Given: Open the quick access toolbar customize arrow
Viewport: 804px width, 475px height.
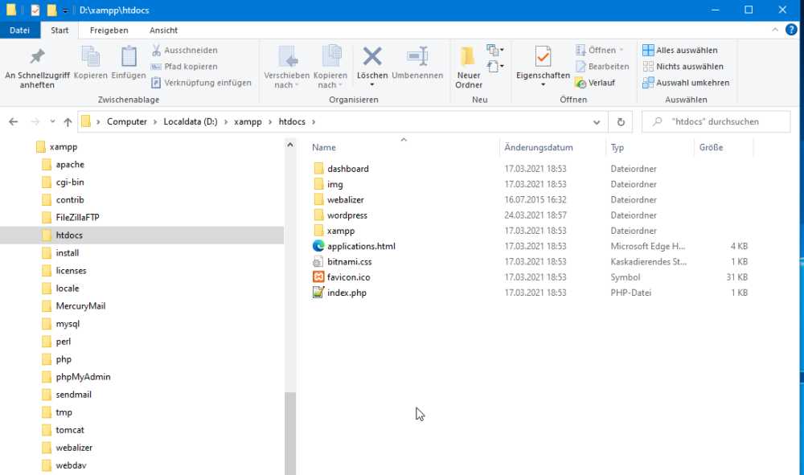Looking at the screenshot, I should click(65, 10).
